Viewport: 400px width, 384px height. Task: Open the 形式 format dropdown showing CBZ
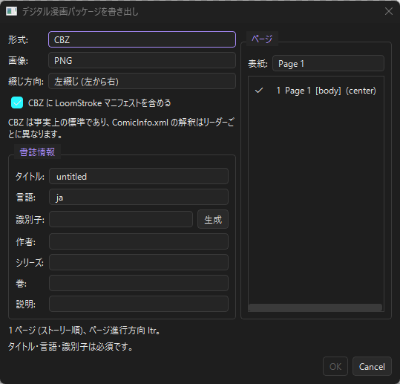[142, 39]
